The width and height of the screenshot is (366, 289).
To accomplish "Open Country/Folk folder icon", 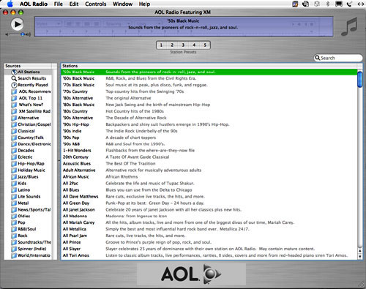I will click(14, 138).
